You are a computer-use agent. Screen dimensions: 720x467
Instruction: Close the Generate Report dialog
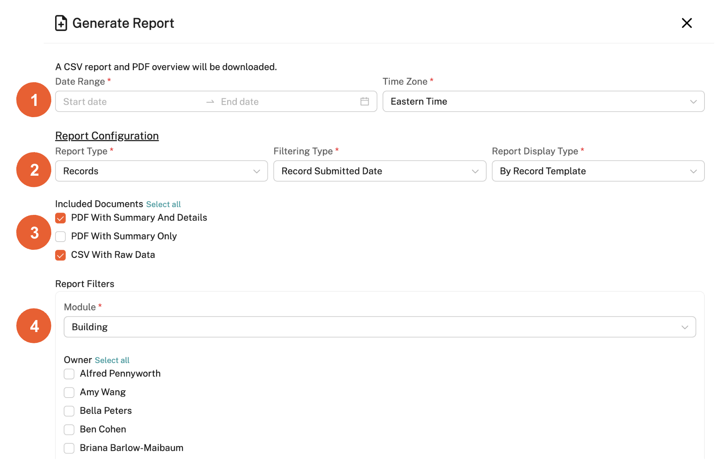(687, 23)
